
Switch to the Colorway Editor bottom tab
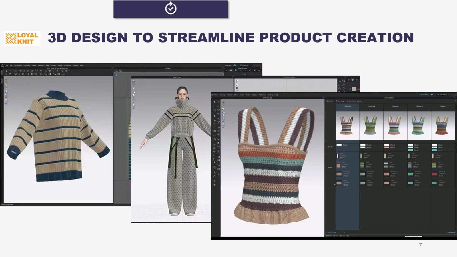344,236
